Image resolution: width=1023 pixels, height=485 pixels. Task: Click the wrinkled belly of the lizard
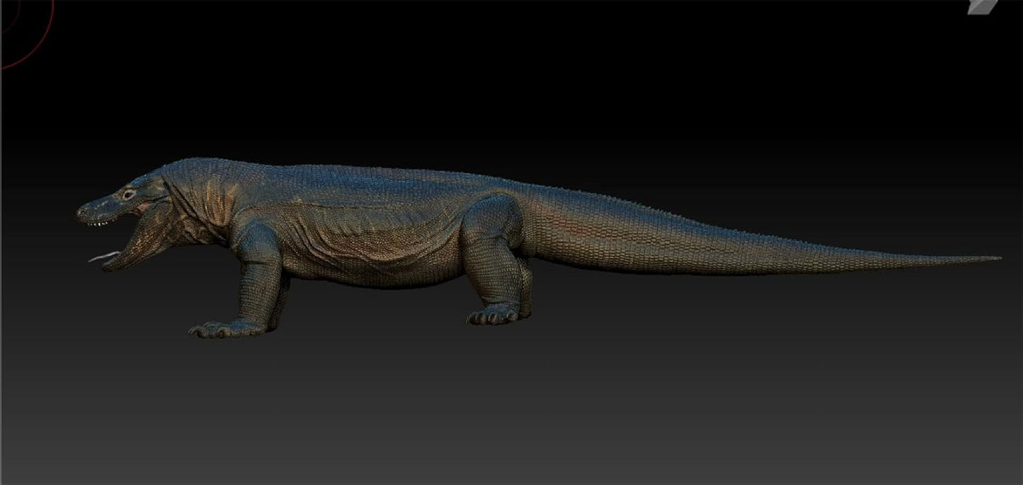(x=368, y=262)
